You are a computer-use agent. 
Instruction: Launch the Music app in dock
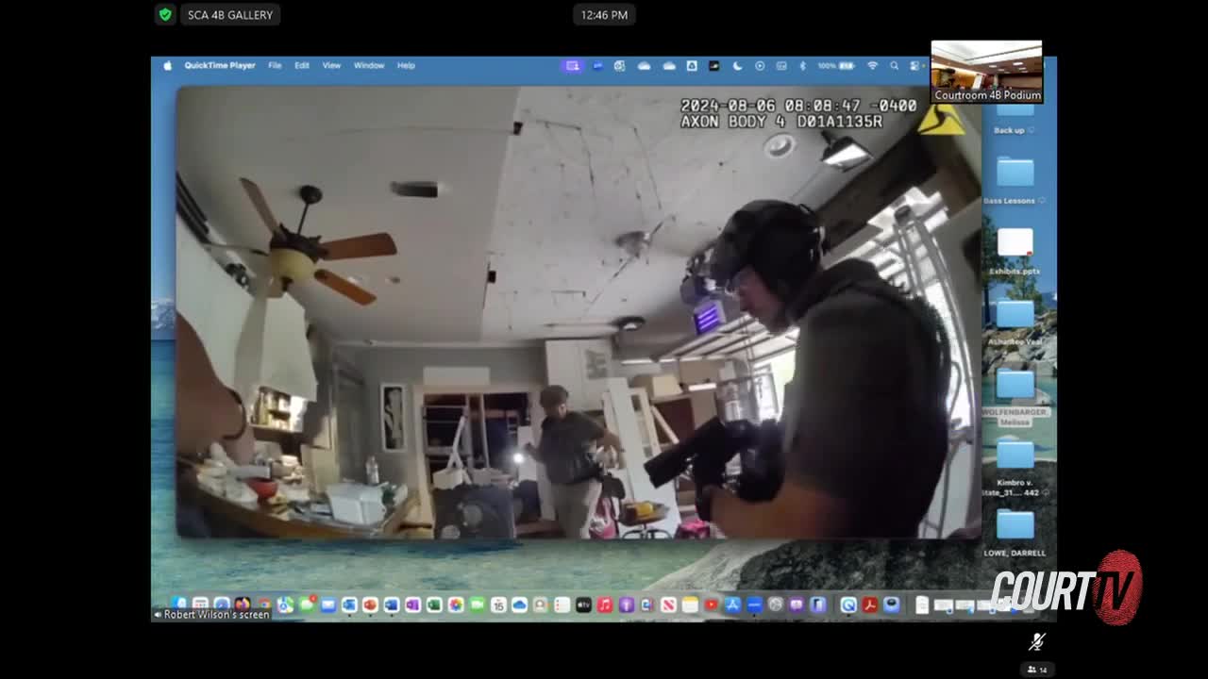(x=605, y=605)
